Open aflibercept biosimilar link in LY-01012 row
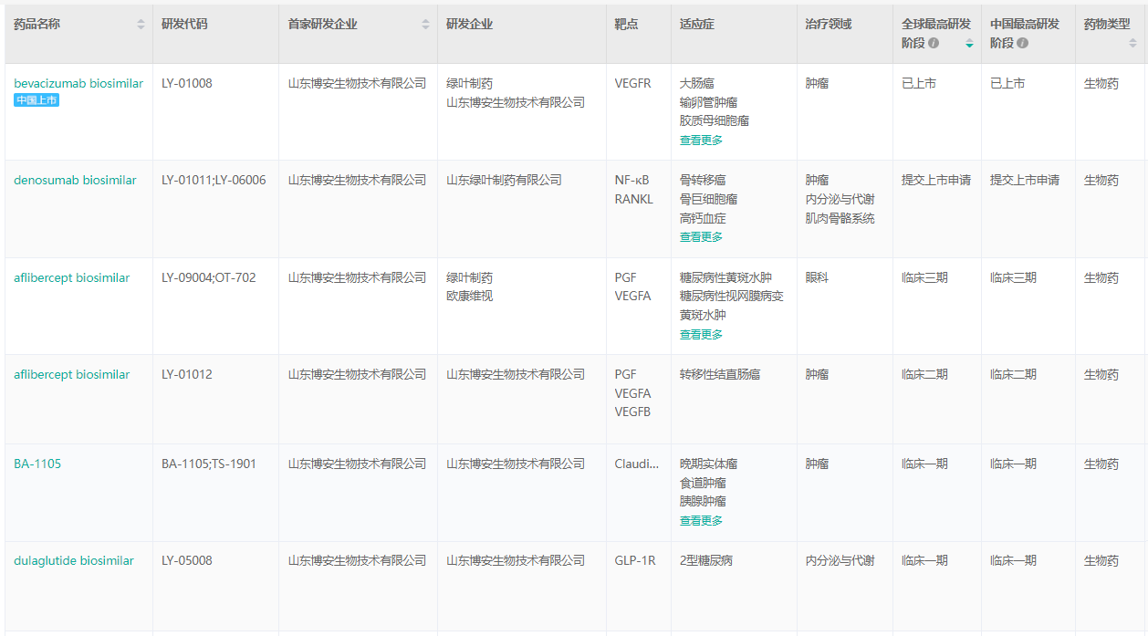 tap(72, 374)
